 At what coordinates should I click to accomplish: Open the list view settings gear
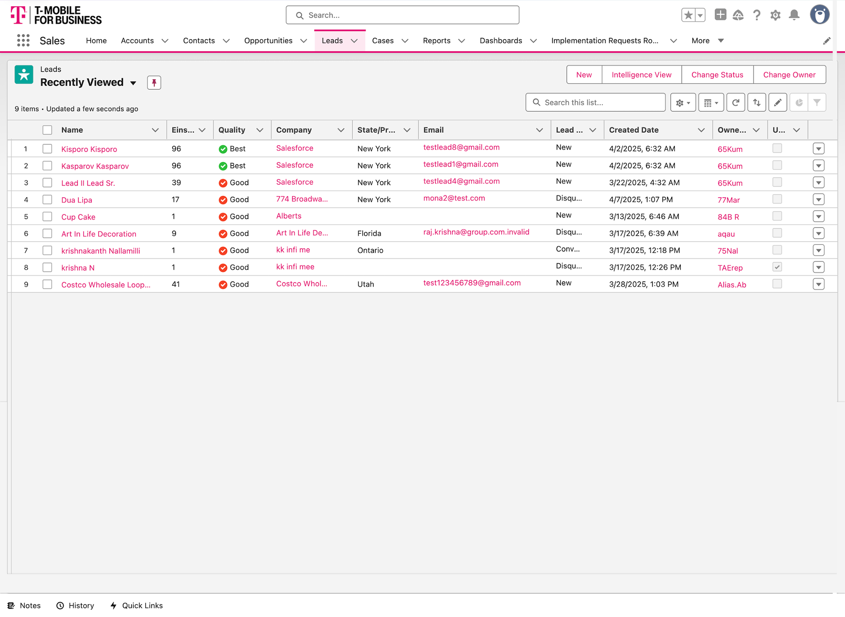tap(683, 103)
